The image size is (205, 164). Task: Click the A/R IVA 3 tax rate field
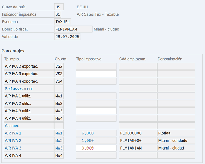96,148
